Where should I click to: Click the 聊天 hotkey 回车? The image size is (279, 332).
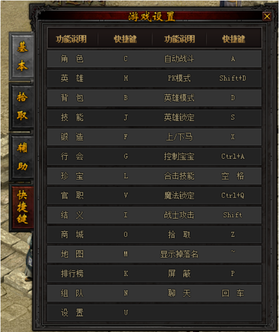pos(233,293)
